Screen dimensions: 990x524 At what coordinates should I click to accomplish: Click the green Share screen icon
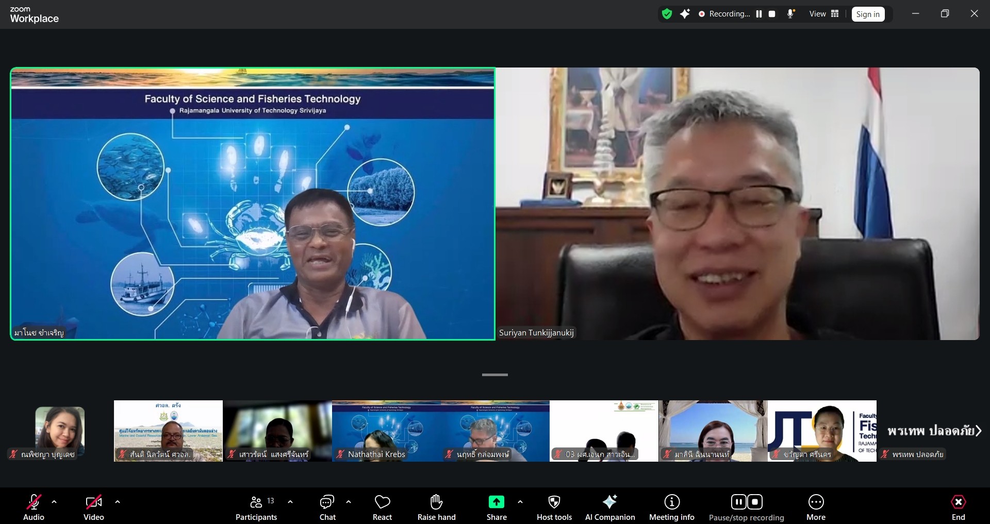[496, 502]
